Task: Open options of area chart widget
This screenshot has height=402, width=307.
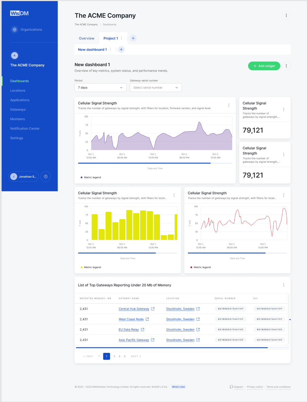Action: [x=229, y=105]
